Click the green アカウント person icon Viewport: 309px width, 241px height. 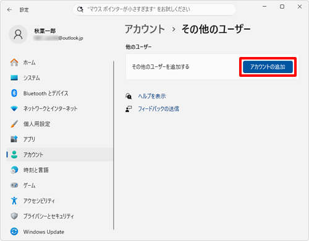[x=14, y=154]
